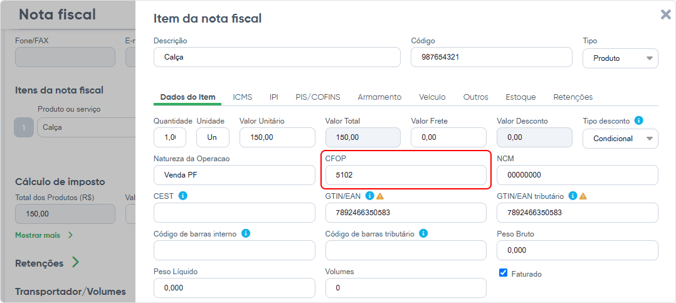Click the Código de barras interno field
This screenshot has width=676, height=303.
[234, 250]
